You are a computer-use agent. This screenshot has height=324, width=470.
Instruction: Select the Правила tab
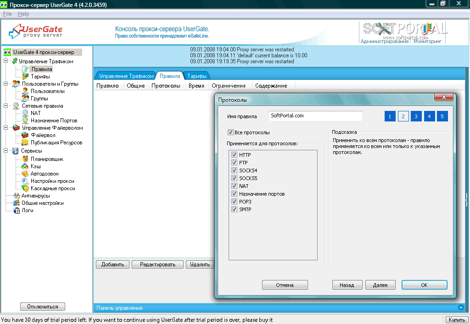170,76
